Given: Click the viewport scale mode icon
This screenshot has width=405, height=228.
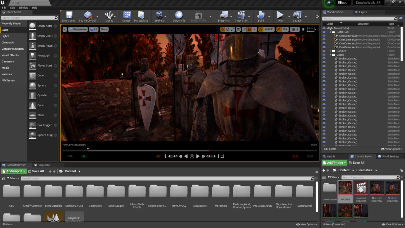Looking at the screenshot, I should tap(233, 29).
